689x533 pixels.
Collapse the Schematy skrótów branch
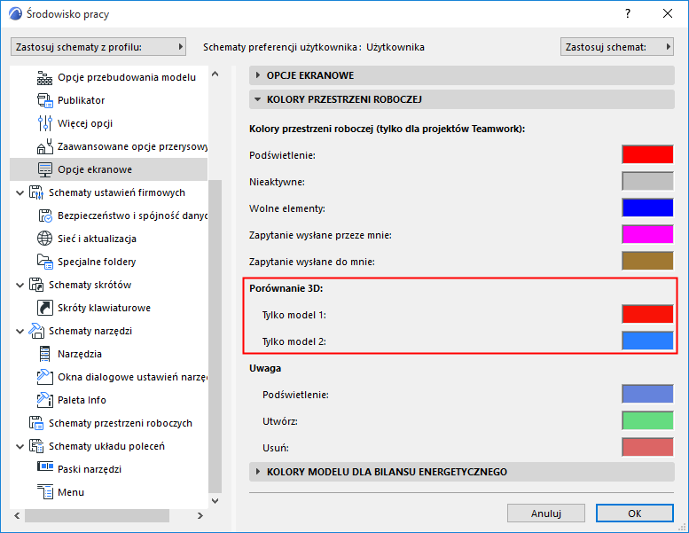[x=20, y=286]
